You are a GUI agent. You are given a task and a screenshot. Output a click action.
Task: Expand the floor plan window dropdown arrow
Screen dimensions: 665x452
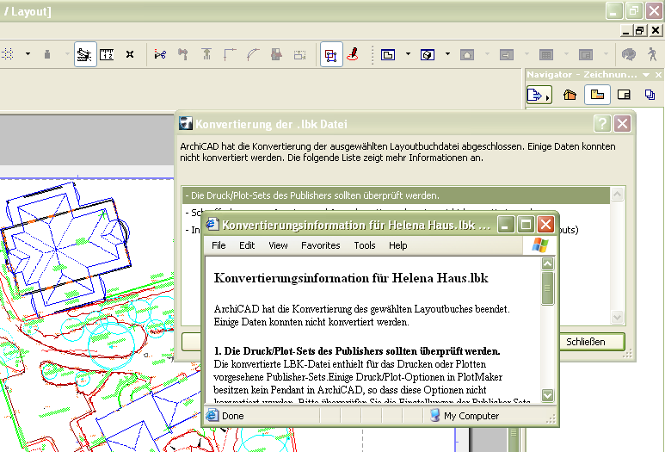click(408, 54)
